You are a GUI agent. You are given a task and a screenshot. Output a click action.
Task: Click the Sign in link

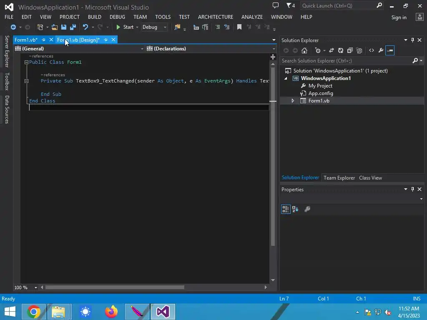[x=399, y=17]
